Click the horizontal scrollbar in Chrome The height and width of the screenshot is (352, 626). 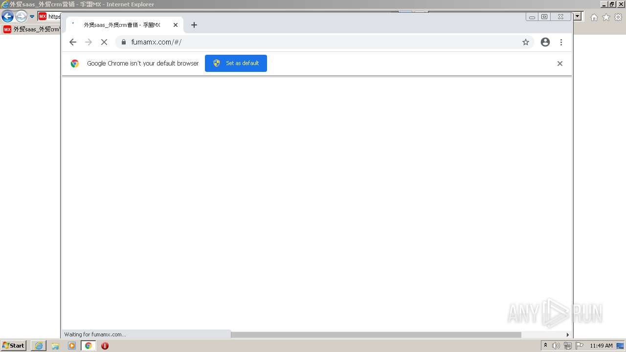376,335
